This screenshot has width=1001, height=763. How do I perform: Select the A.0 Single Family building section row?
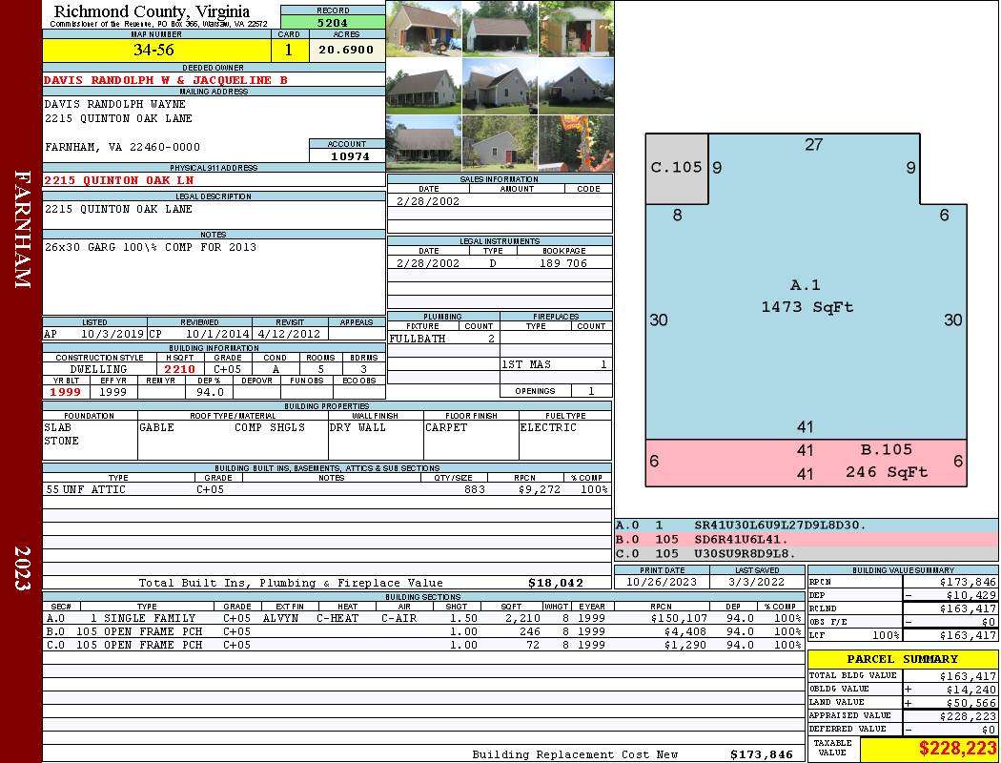click(x=423, y=618)
